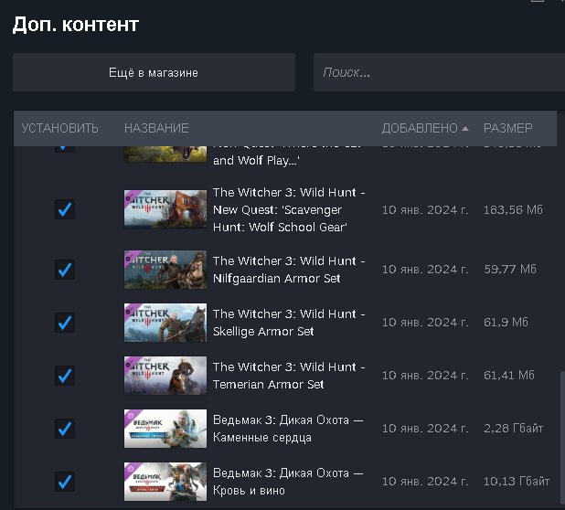Click the '10,13 Гбайт' size value
Screen dimensions: 565x510
[517, 481]
